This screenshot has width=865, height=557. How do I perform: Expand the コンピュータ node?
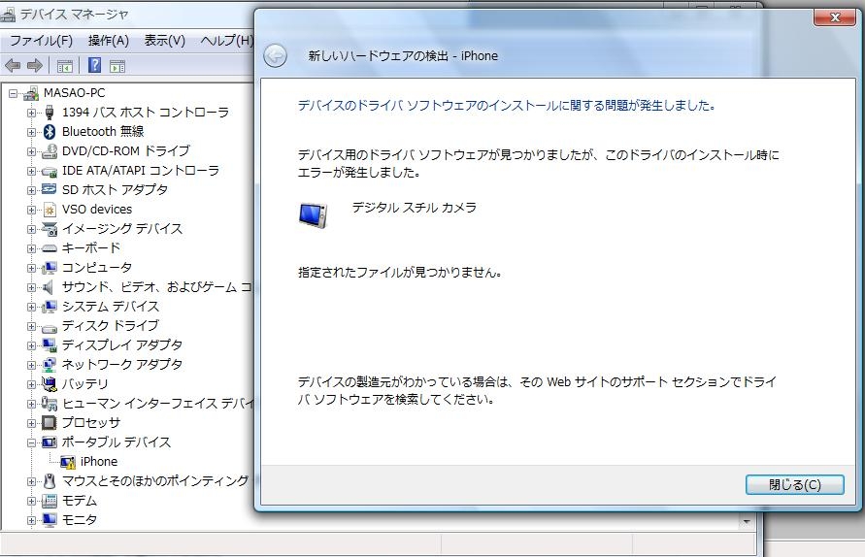point(31,268)
